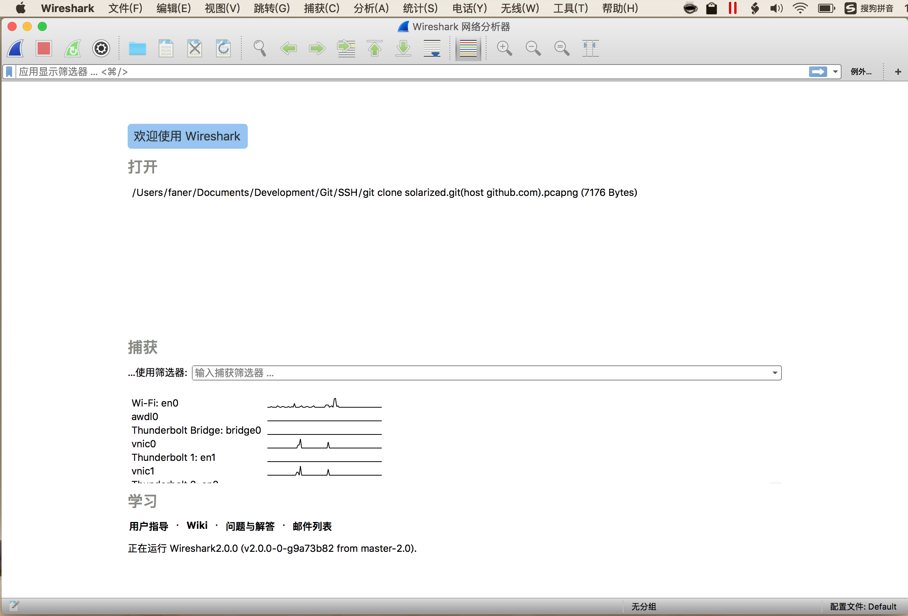908x616 pixels.
Task: Open 跳转(G) menu
Action: [x=272, y=8]
